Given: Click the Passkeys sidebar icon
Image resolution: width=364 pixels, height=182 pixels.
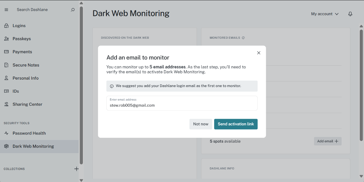Looking at the screenshot, I should [x=6, y=39].
